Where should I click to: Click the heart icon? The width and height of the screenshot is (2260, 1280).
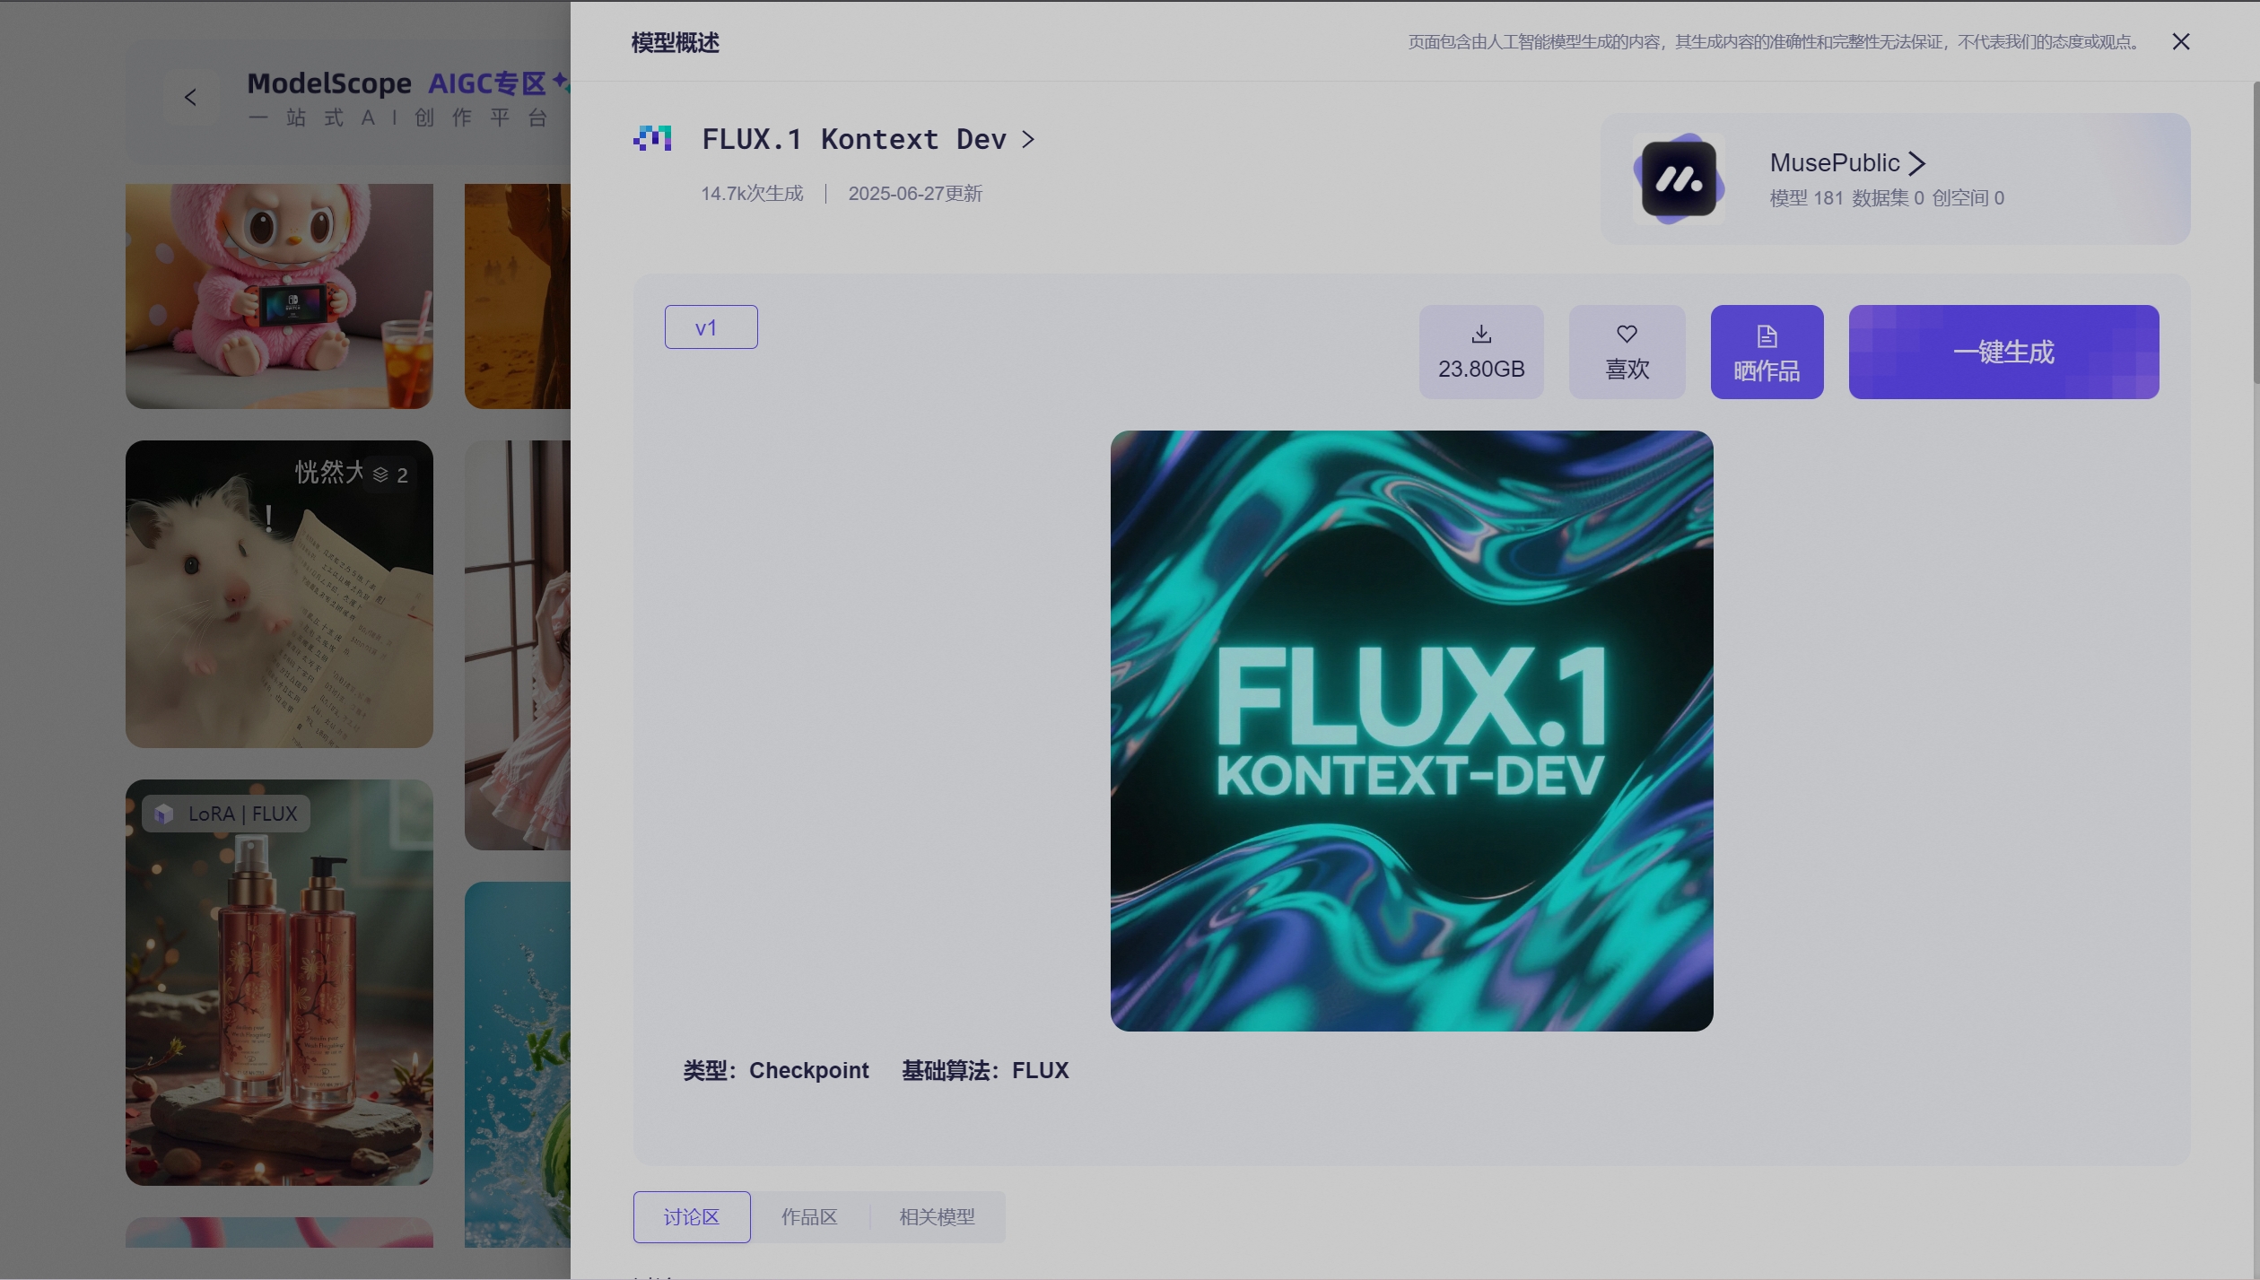pyautogui.click(x=1627, y=334)
